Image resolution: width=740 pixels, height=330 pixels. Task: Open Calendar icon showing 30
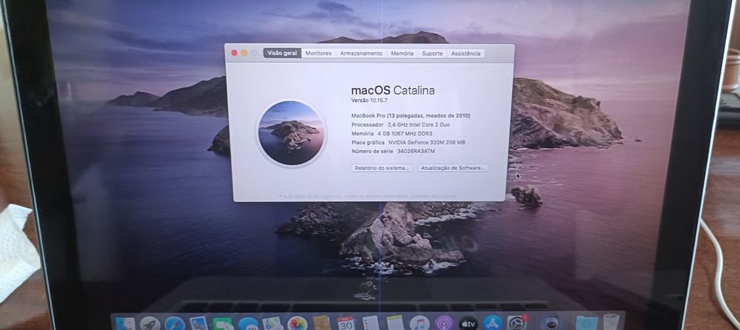click(346, 323)
